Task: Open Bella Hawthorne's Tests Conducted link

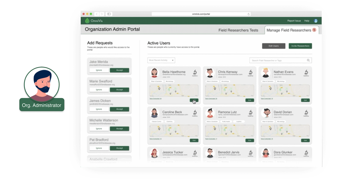Action: (155, 99)
